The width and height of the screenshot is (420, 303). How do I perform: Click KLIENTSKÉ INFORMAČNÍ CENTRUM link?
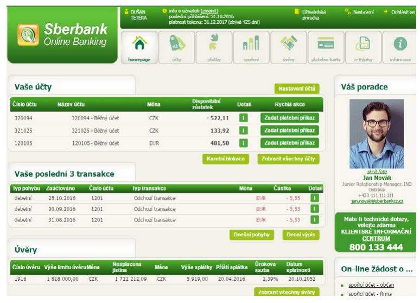[376, 235]
